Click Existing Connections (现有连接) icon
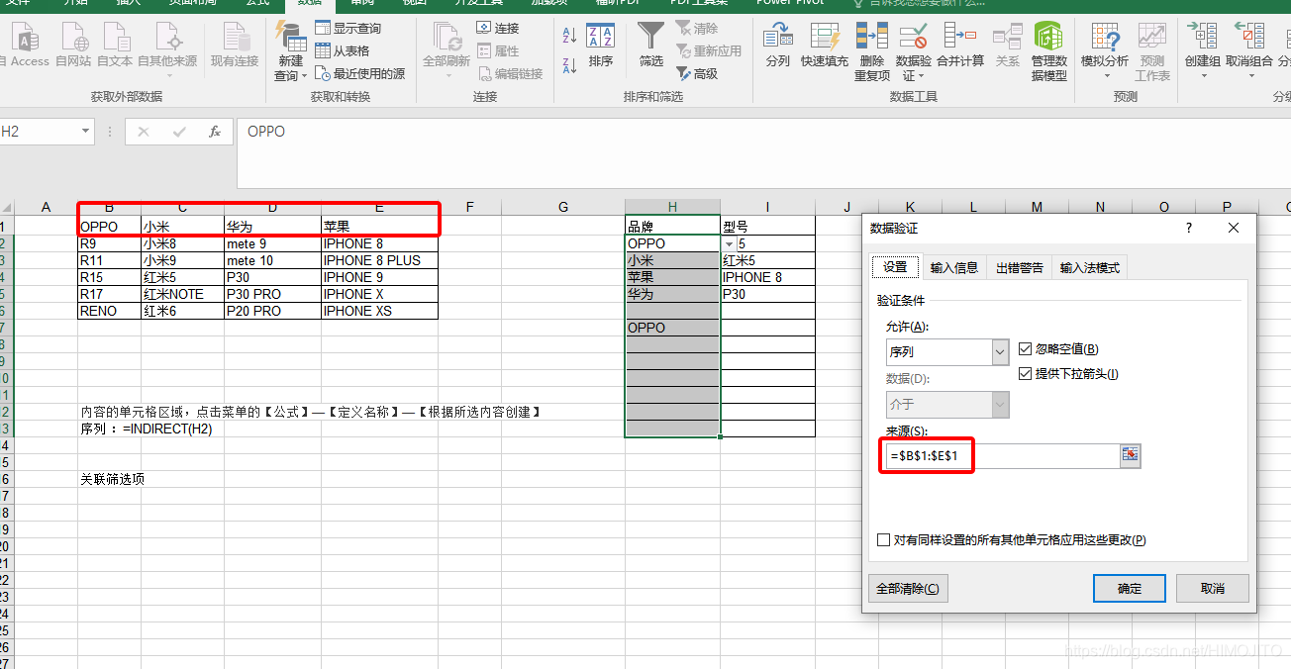Viewport: 1291px width, 669px height. click(235, 45)
